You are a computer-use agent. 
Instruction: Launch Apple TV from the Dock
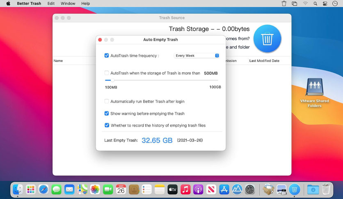(x=172, y=190)
